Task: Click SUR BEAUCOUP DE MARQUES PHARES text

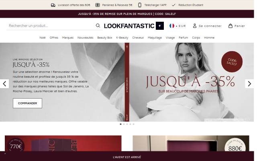Action: coord(188,91)
